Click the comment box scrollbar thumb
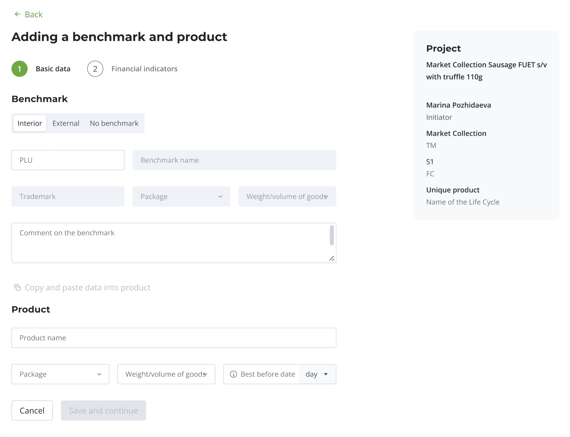This screenshot has height=437, width=570. point(332,235)
